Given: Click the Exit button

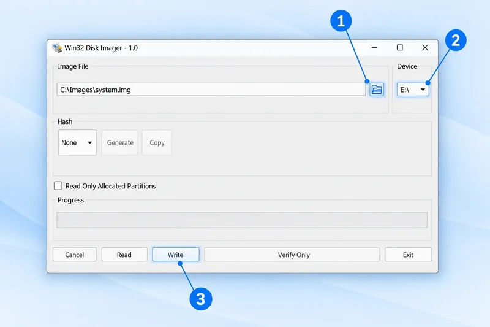Looking at the screenshot, I should pyautogui.click(x=408, y=255).
